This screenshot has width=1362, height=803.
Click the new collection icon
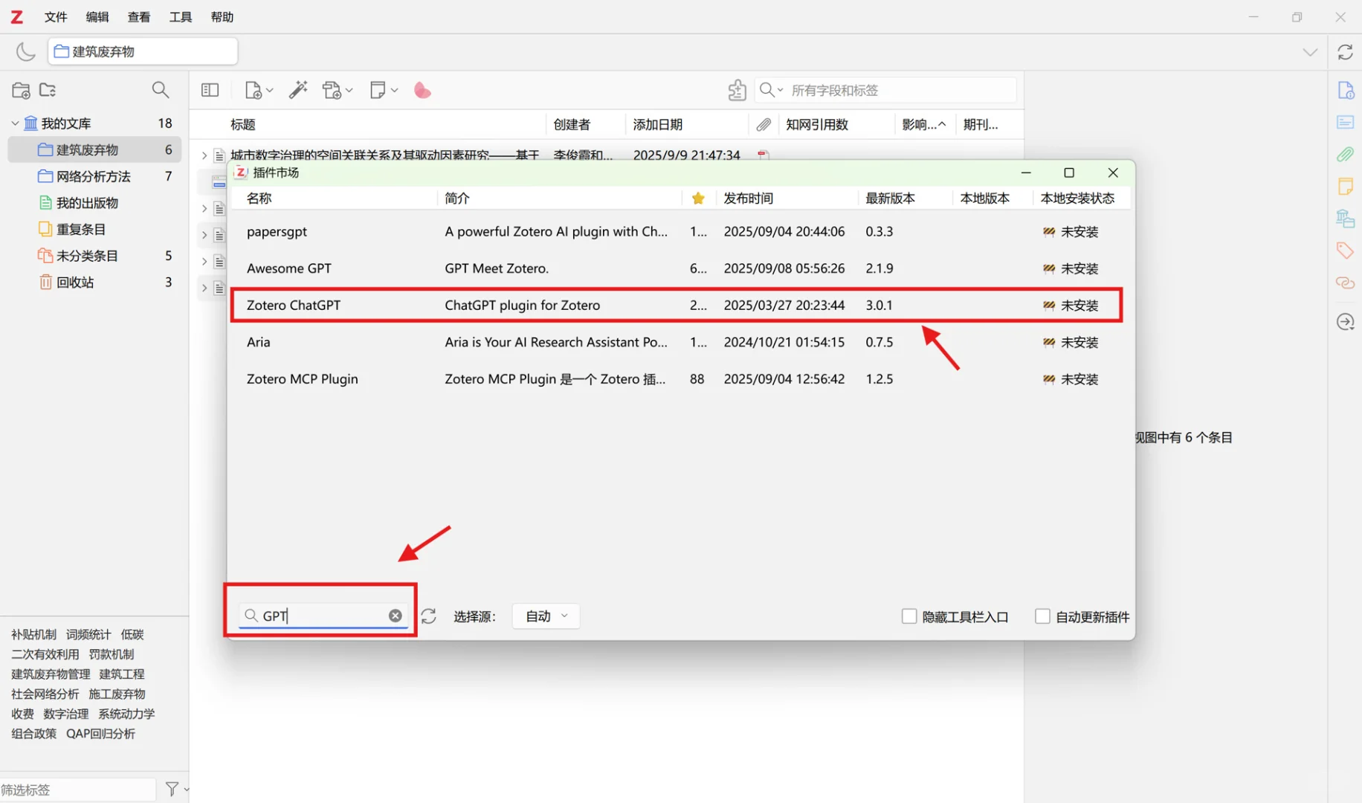[x=21, y=90]
